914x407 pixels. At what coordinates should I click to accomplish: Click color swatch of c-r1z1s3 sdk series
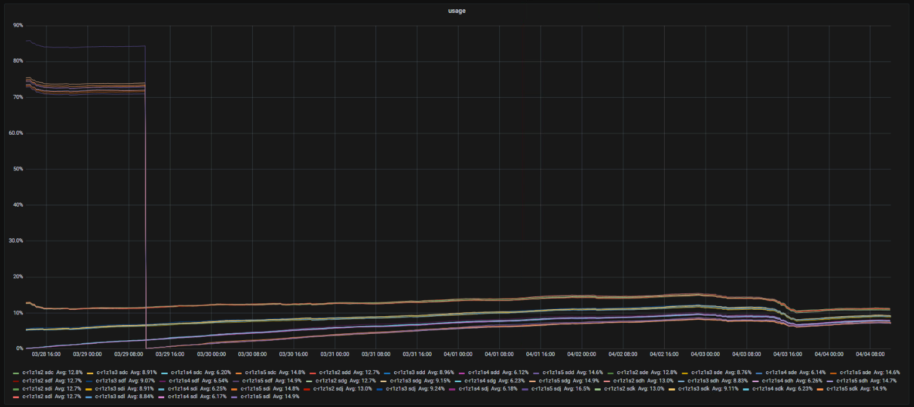tap(672, 388)
